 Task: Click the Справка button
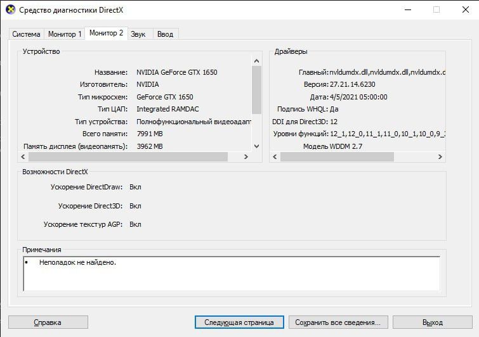(48, 322)
